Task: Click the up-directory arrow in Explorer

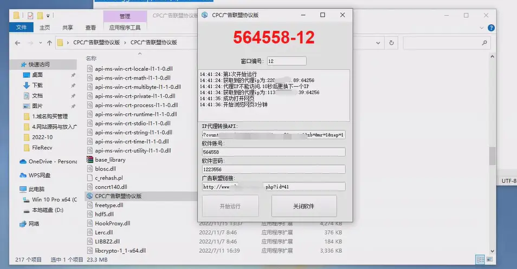Action: (x=50, y=42)
